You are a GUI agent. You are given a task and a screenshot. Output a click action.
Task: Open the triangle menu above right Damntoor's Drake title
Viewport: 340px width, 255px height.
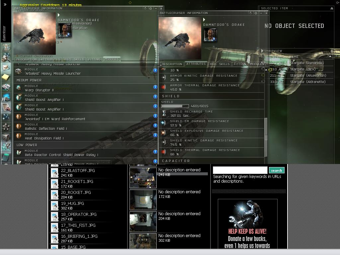coord(204,20)
